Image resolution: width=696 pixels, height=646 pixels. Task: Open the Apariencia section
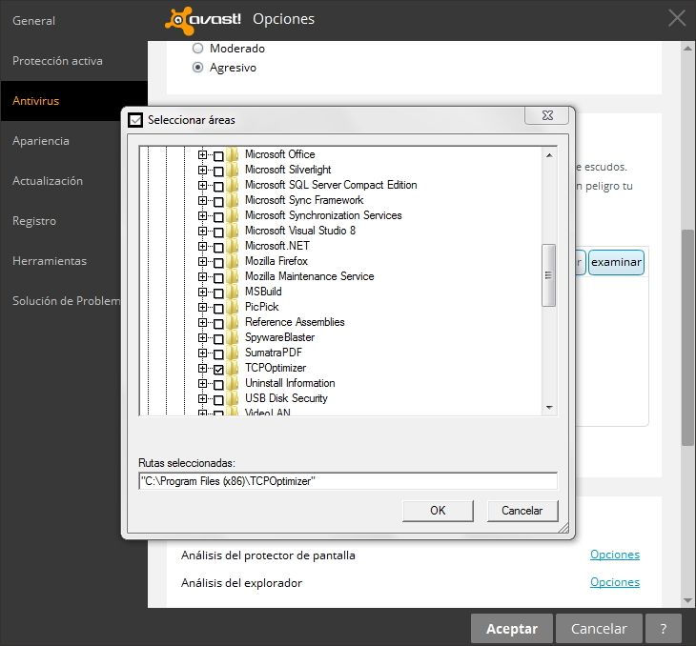coord(61,141)
